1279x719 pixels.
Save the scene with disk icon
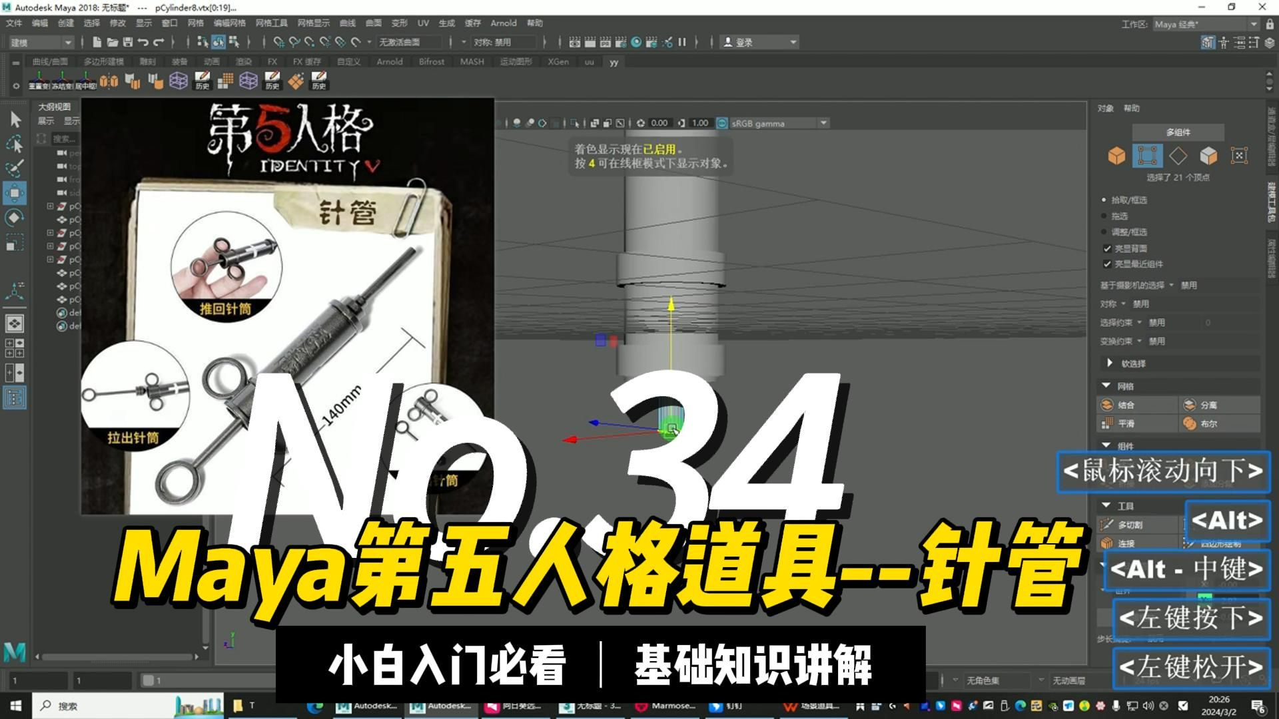point(128,42)
